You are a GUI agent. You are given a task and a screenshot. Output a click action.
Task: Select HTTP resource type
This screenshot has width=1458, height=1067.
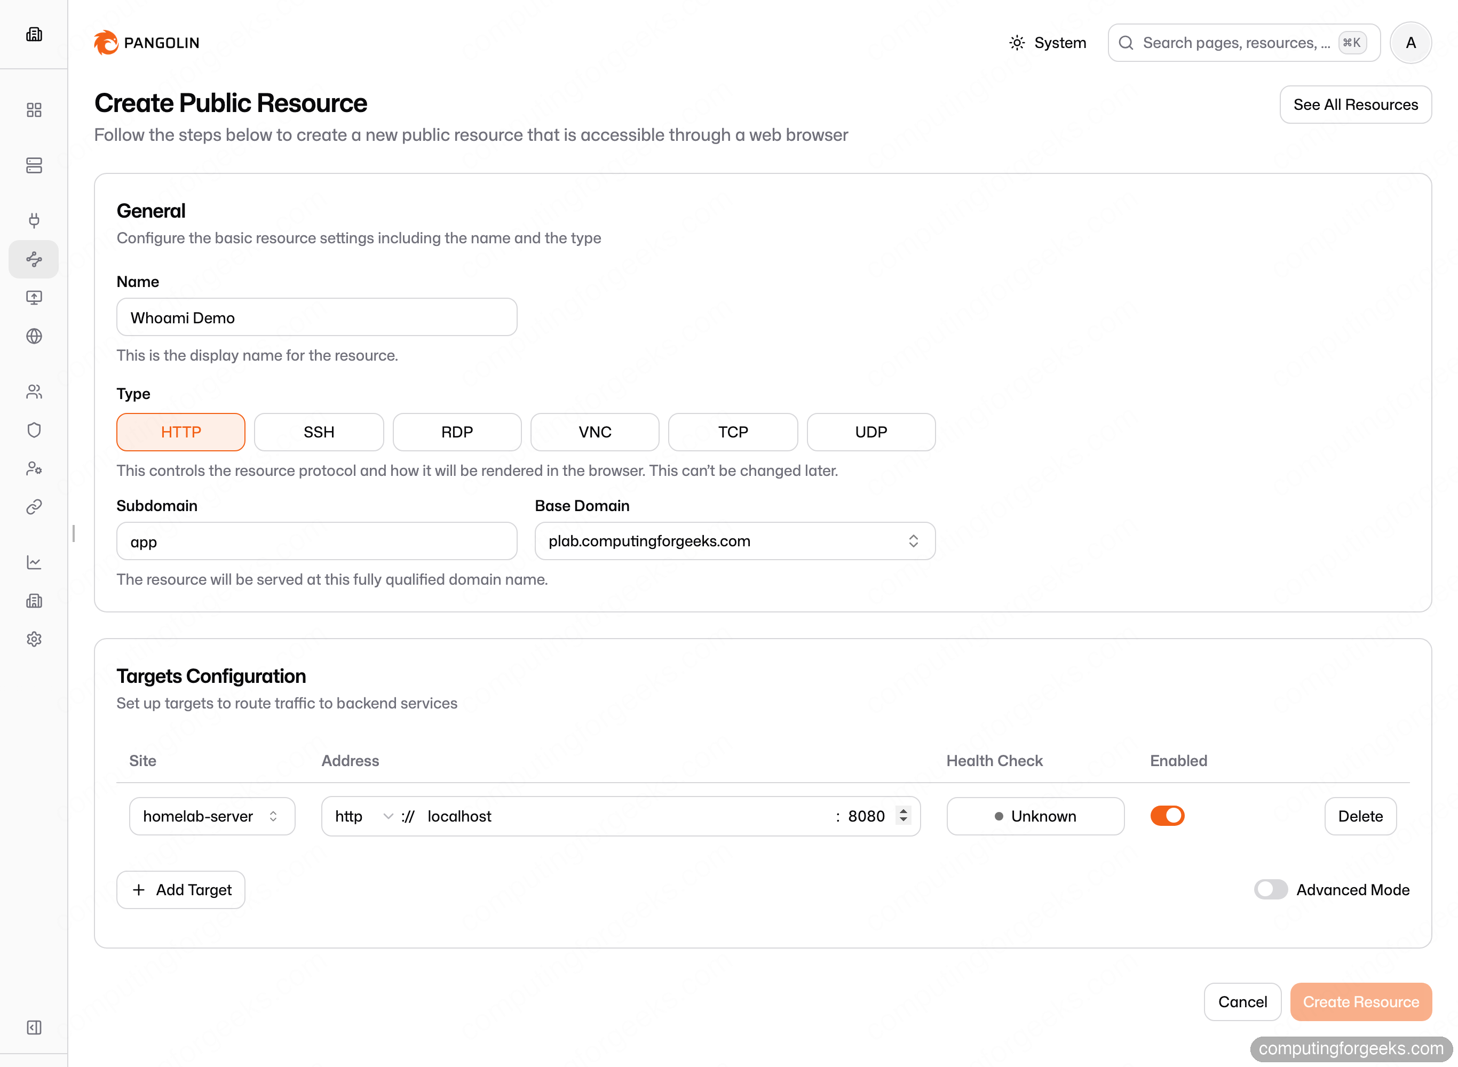[181, 432]
